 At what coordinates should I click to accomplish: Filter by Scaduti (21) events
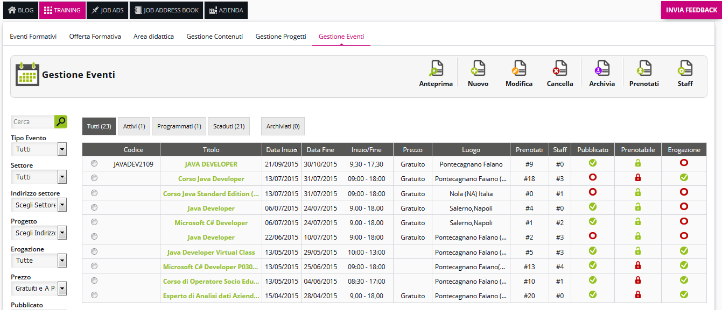click(x=229, y=126)
